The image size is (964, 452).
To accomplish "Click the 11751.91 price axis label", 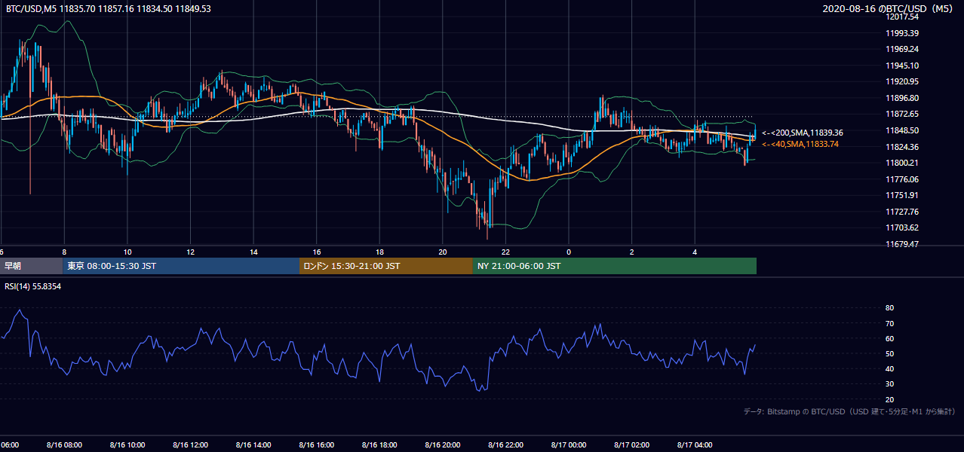I will point(901,195).
